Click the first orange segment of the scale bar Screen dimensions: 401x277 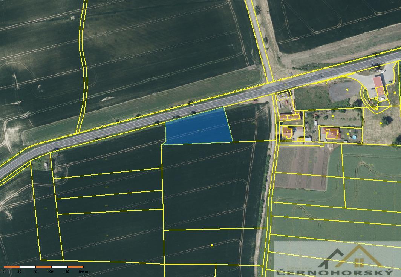click(x=11, y=267)
